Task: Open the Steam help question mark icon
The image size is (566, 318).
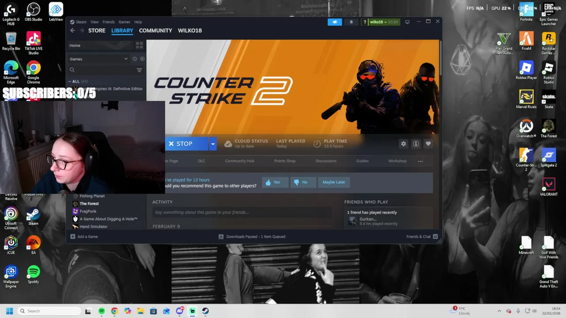Action: pos(364,22)
